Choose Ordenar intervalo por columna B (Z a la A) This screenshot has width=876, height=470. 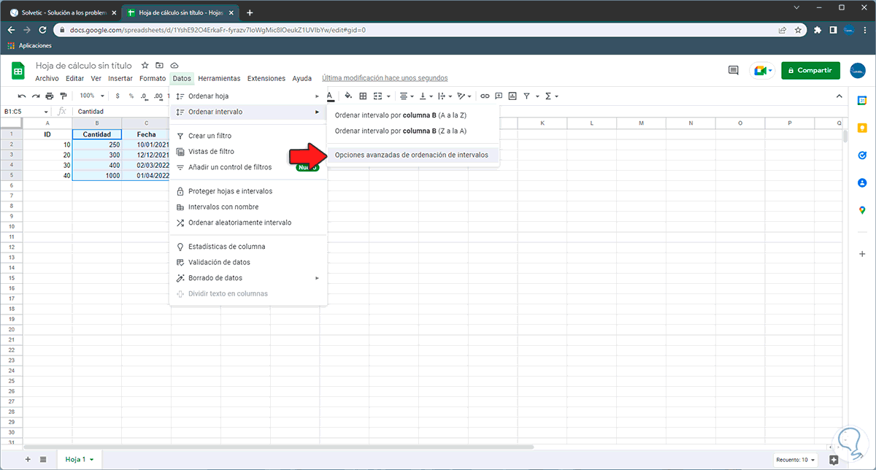click(x=413, y=131)
